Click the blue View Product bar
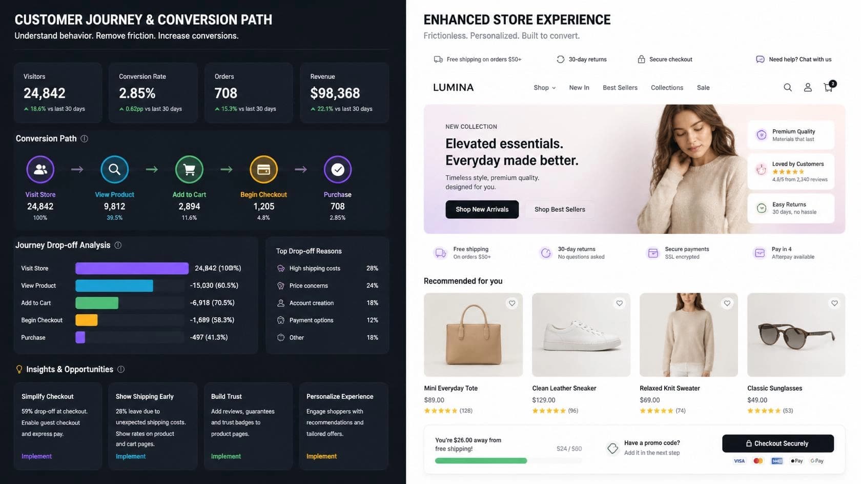The height and width of the screenshot is (484, 861). pos(114,286)
